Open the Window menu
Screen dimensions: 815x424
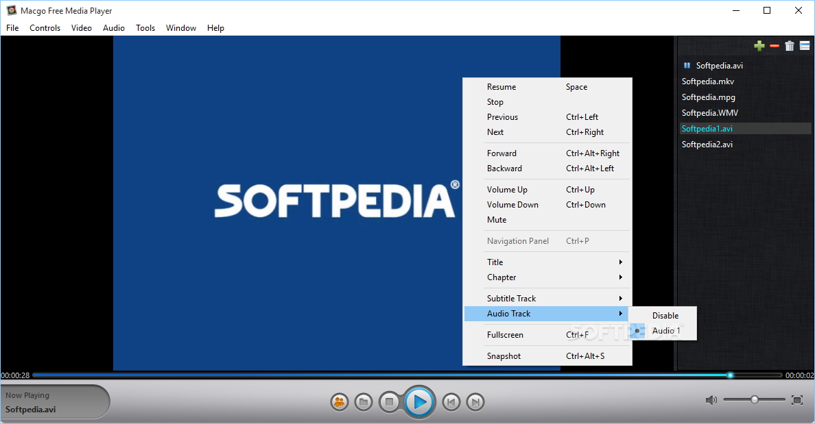181,28
